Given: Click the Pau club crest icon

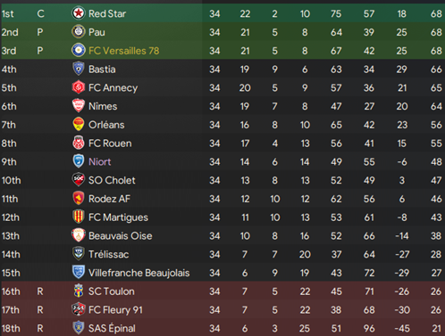Looking at the screenshot, I should (x=79, y=32).
